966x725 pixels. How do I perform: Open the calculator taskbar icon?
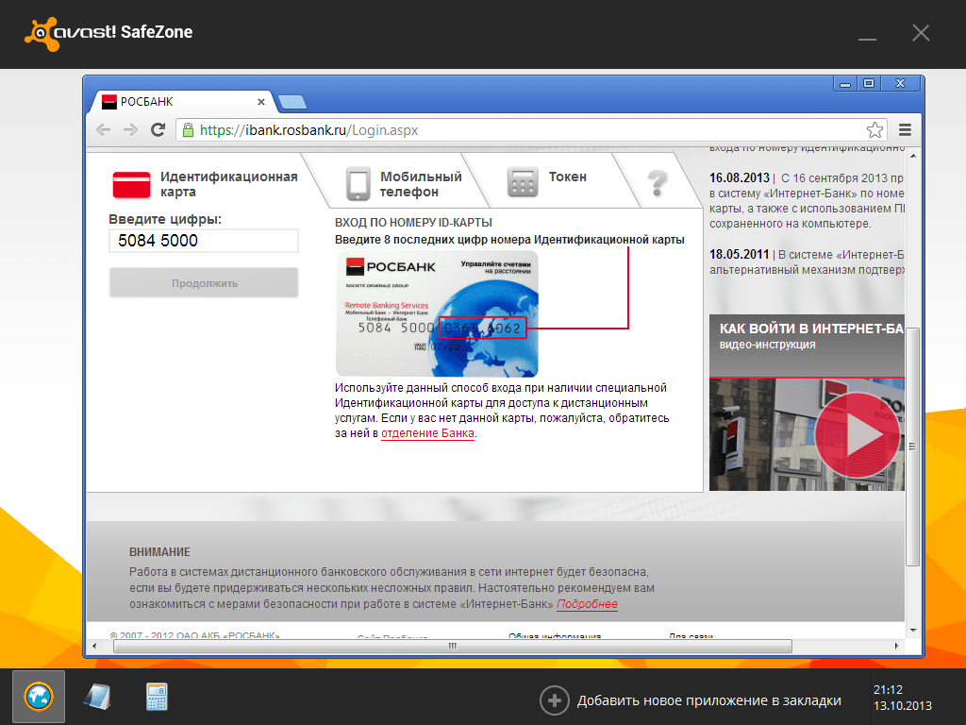pos(157,697)
